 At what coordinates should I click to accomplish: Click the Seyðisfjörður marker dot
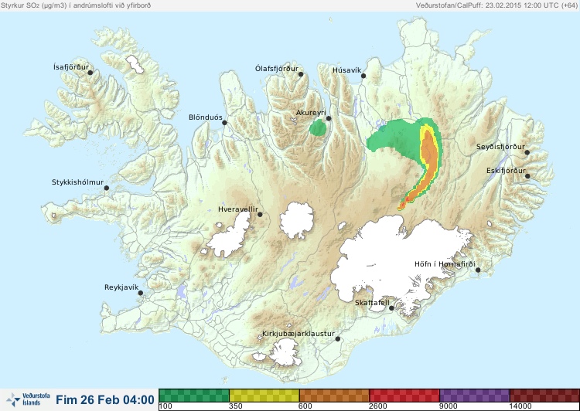coord(527,152)
